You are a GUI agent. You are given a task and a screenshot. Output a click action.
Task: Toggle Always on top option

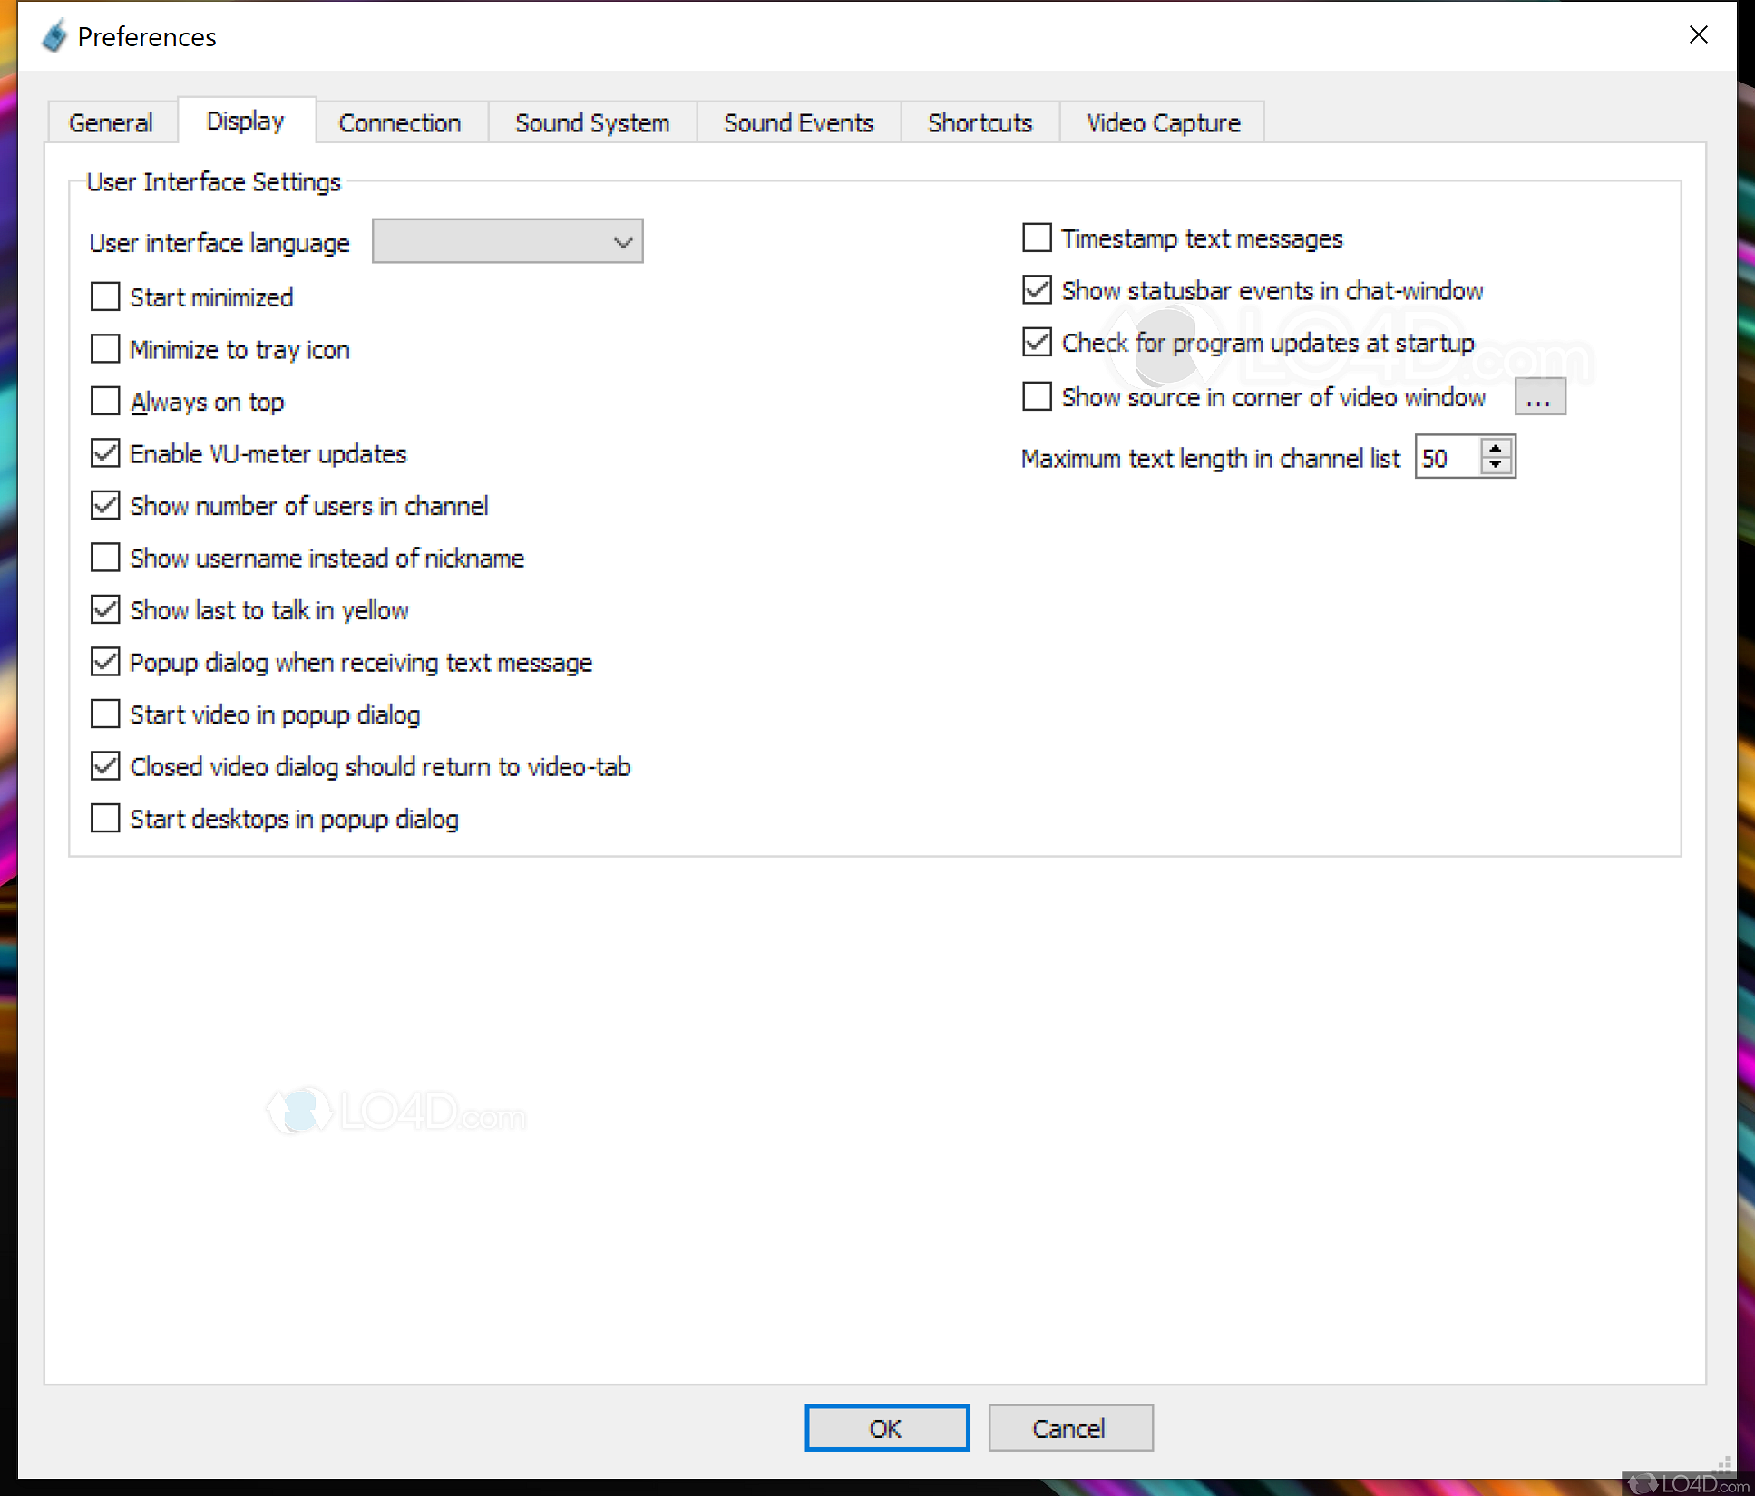(x=105, y=401)
